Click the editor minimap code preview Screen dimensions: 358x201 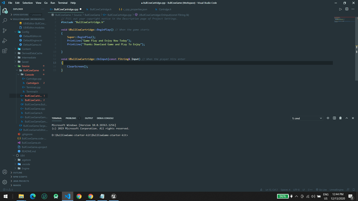click(344, 20)
